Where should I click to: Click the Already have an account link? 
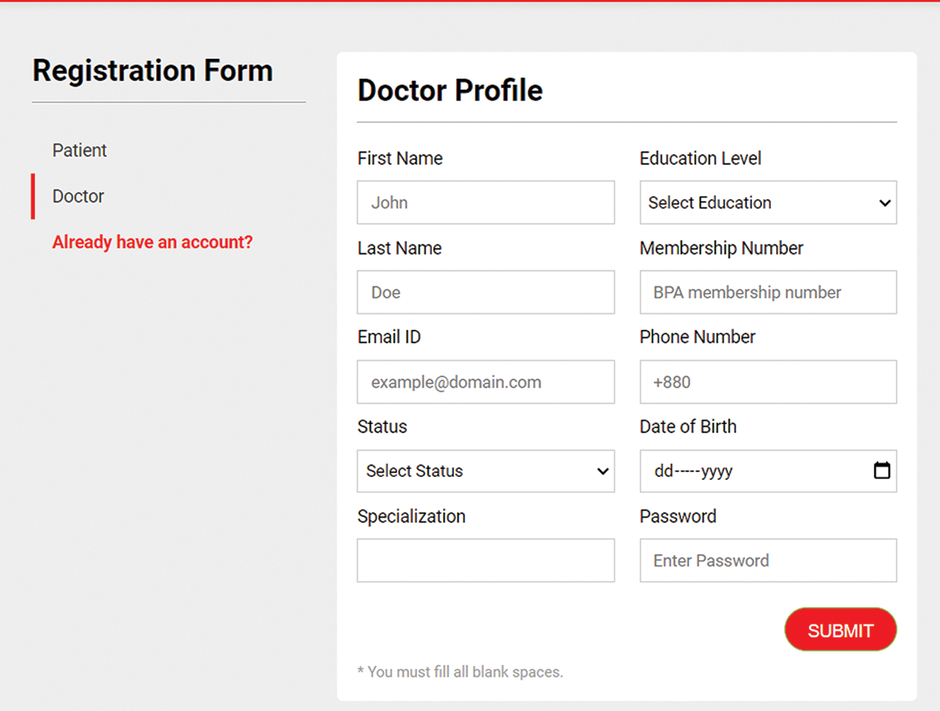[x=152, y=242]
